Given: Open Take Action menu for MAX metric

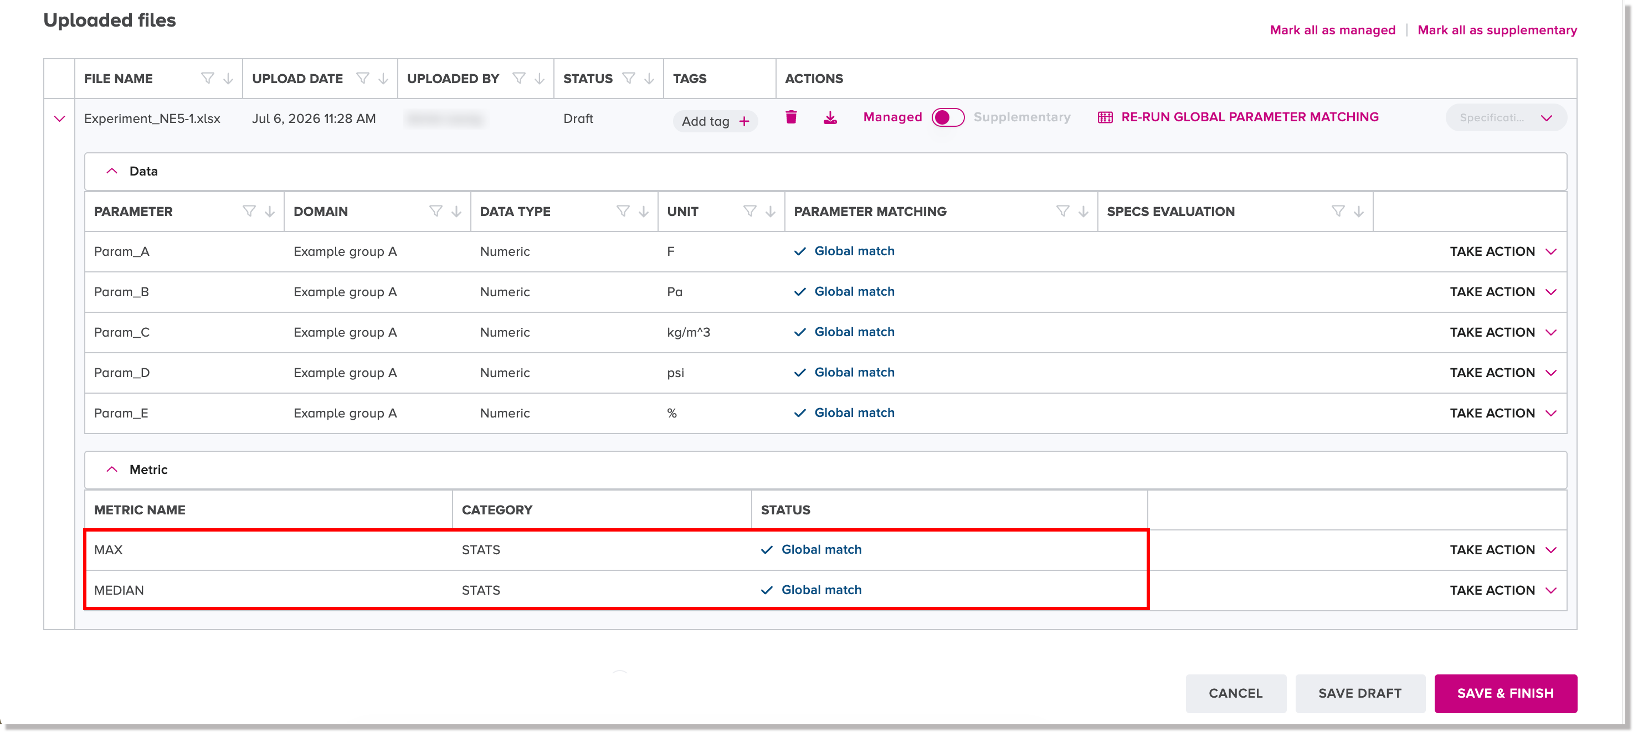Looking at the screenshot, I should tap(1503, 550).
